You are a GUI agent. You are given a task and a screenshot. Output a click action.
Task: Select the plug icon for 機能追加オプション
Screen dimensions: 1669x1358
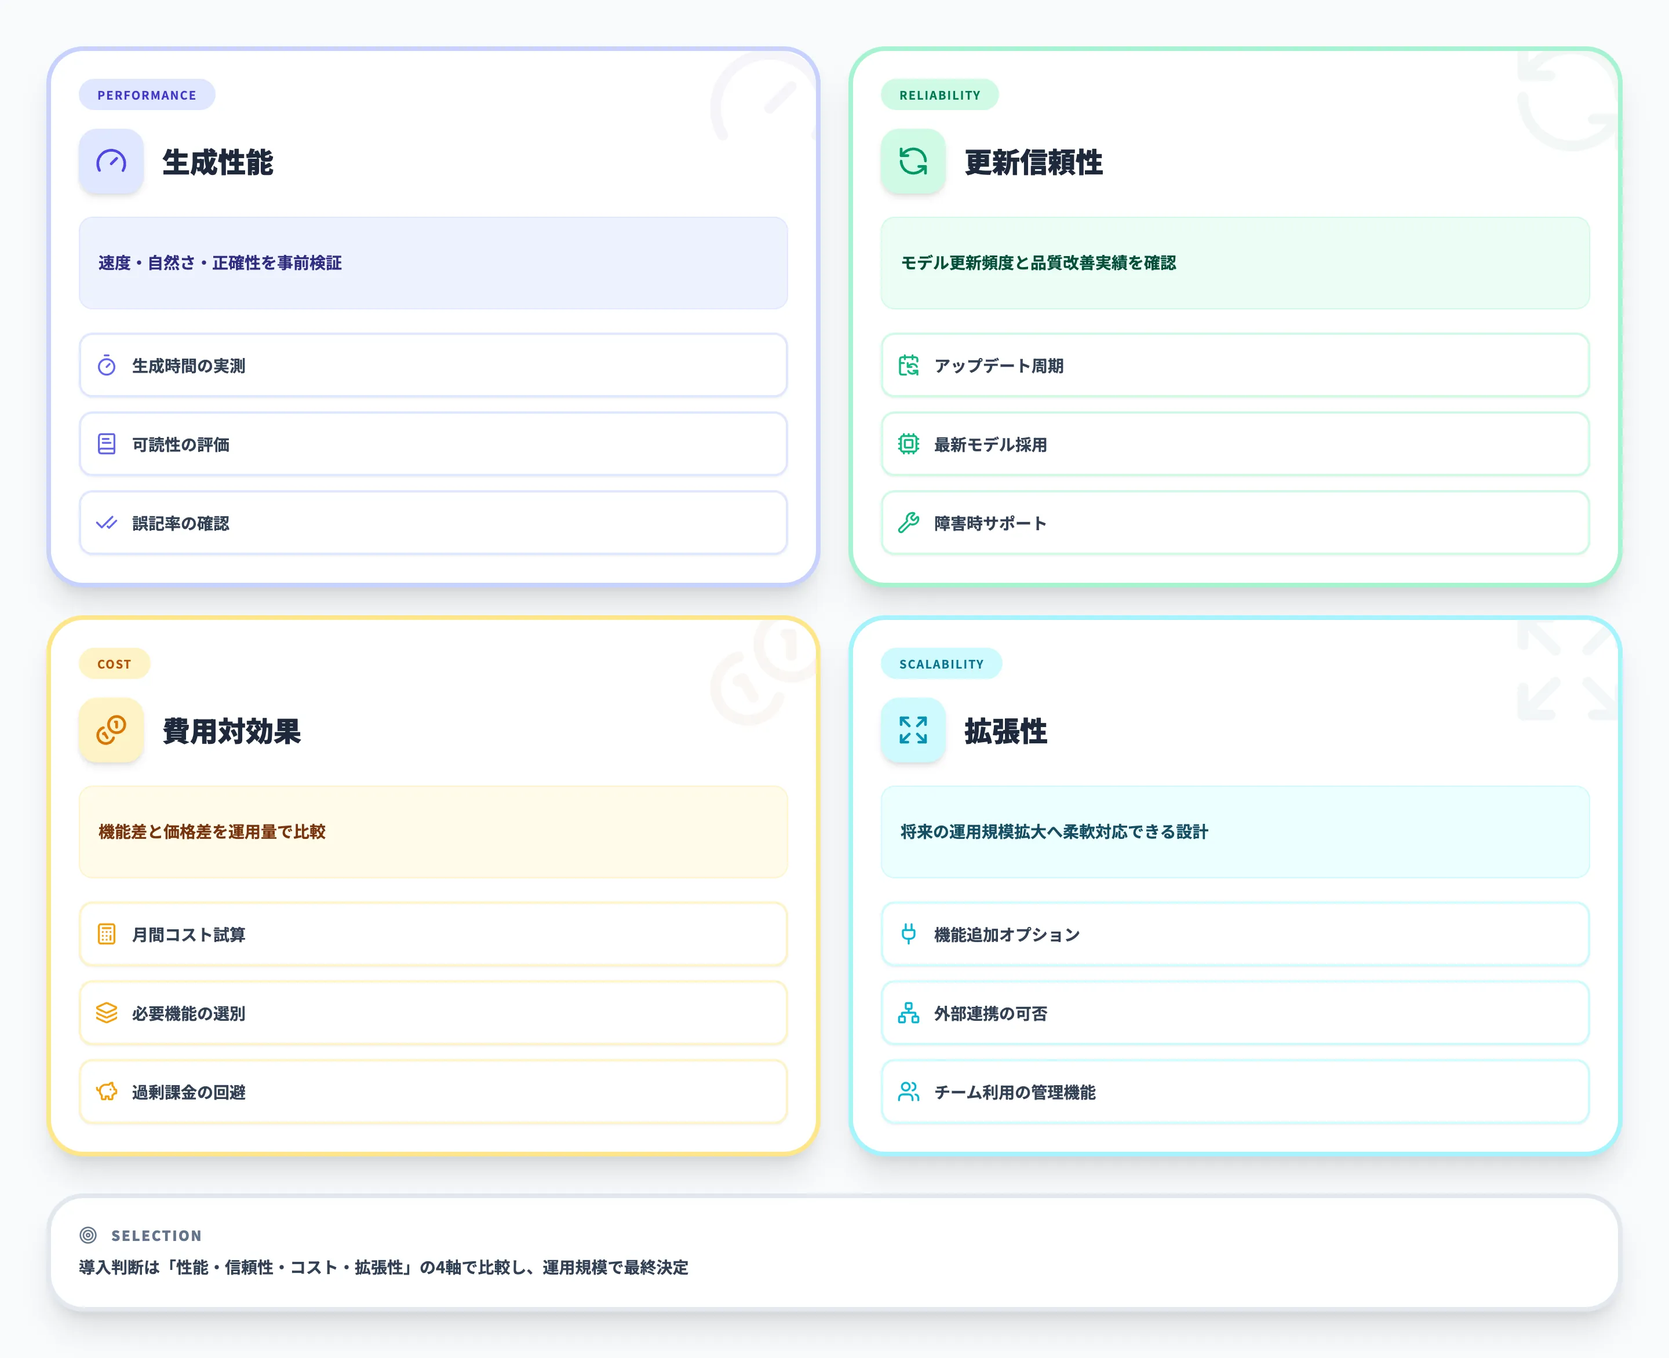[x=909, y=934]
